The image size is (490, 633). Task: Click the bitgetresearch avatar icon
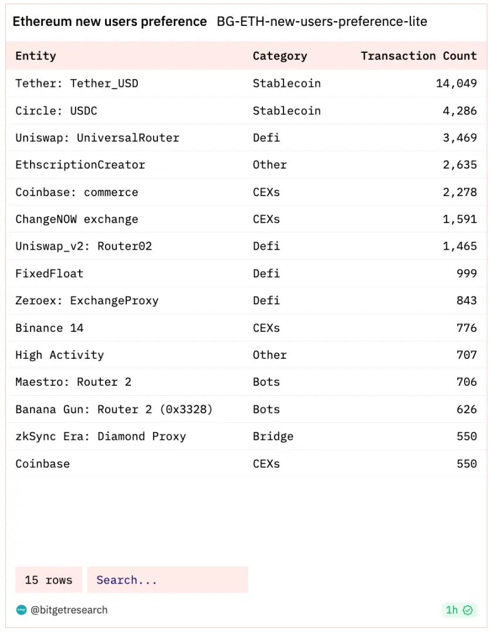pyautogui.click(x=21, y=610)
